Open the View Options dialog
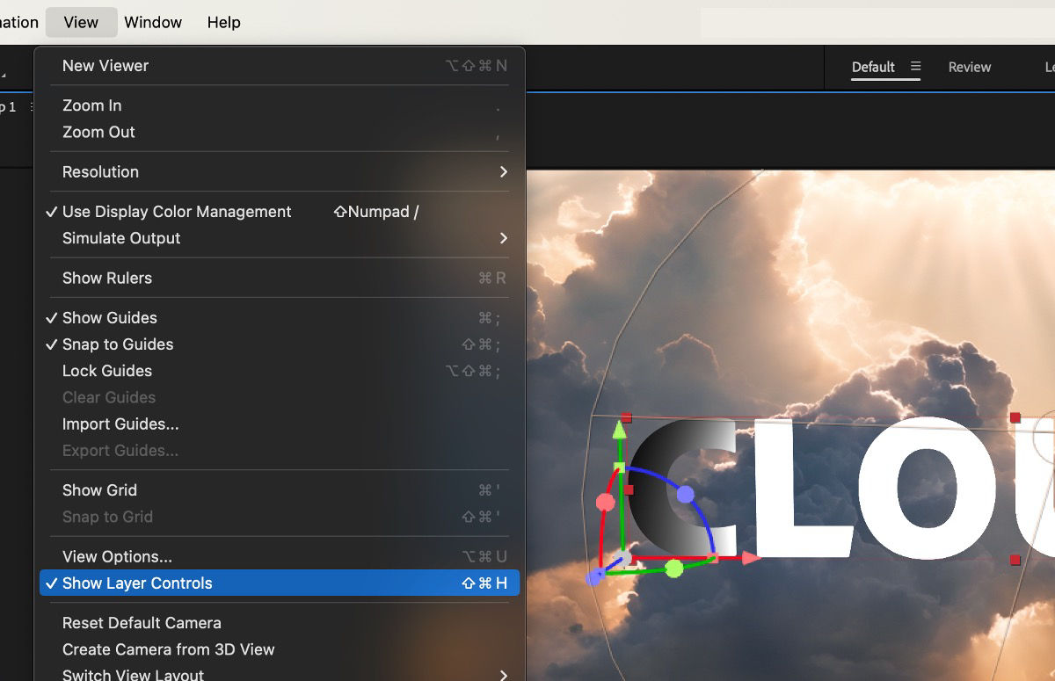 [x=116, y=556]
